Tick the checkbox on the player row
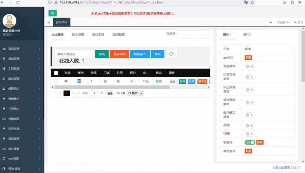Viewport: 305px width, 173px height. click(x=56, y=81)
